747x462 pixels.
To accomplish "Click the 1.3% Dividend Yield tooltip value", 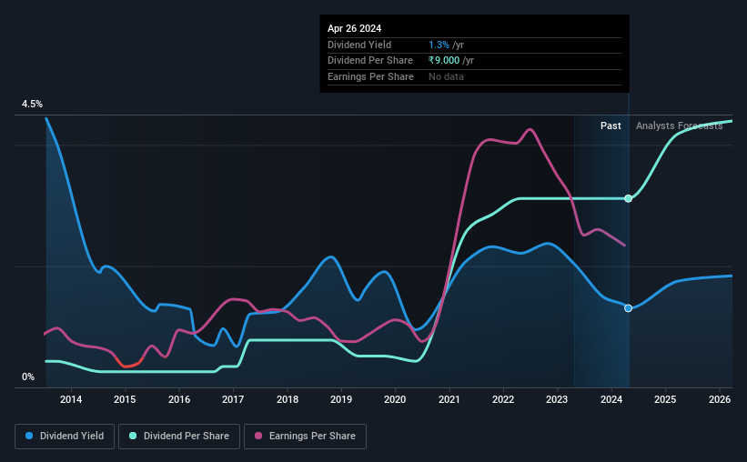I will (439, 45).
